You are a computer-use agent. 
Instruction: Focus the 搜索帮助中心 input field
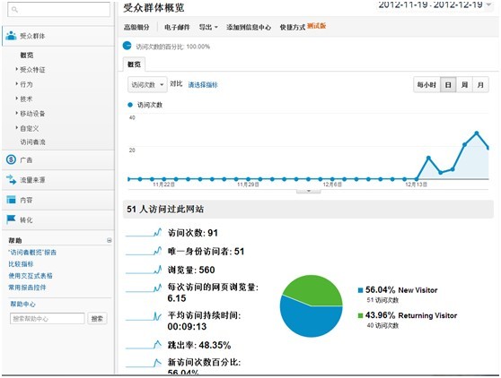click(48, 318)
